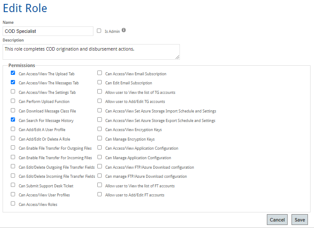Enable the Is Admin checkbox
314x228 pixels.
(x=99, y=31)
